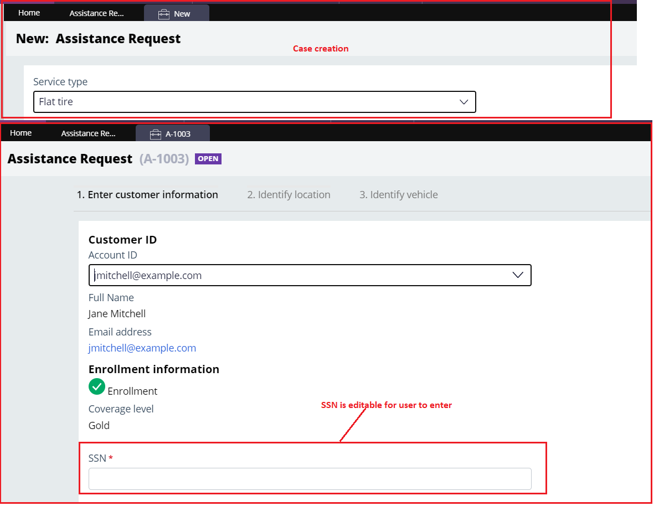Click the red Case creation annotation
Screen dimensions: 659x506
tap(321, 49)
